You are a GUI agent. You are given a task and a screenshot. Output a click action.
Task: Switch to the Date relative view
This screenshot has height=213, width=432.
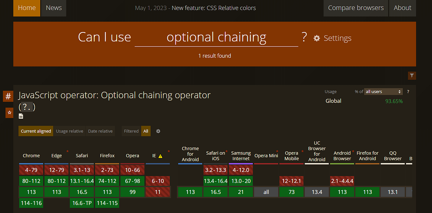[x=100, y=131]
